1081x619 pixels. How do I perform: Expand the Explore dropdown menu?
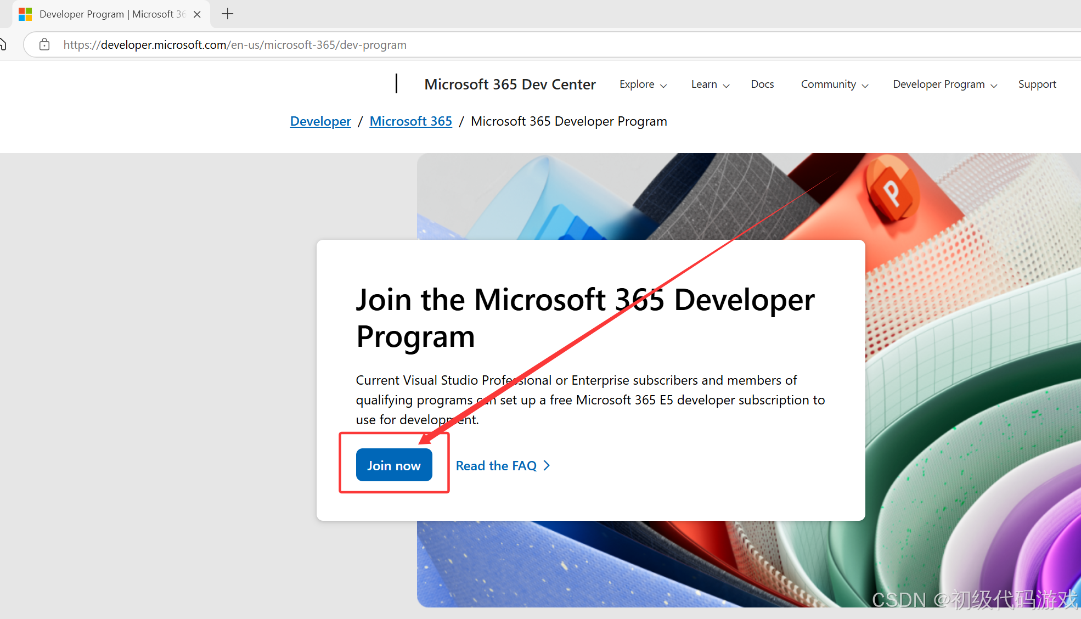click(x=643, y=85)
